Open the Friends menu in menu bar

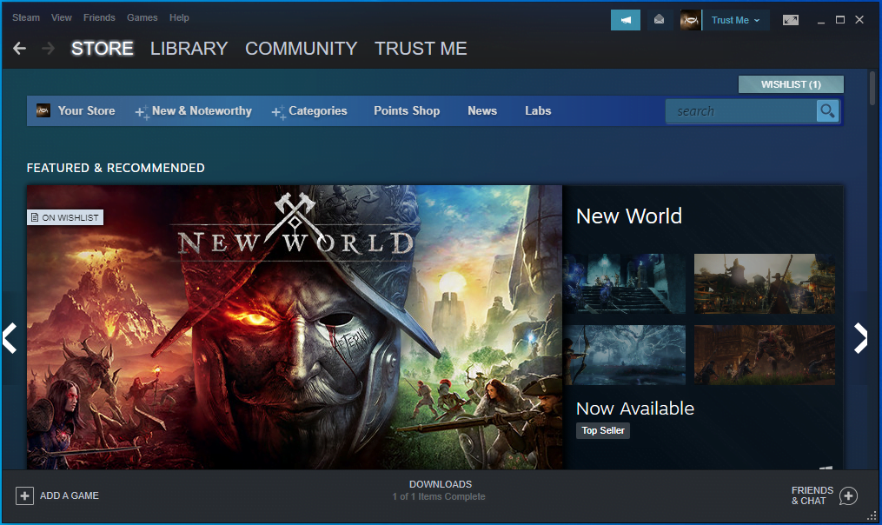(98, 17)
